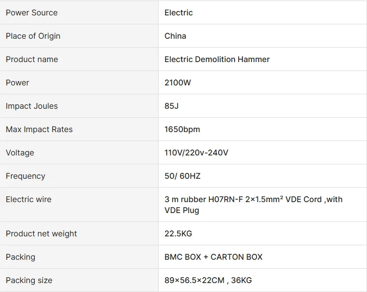Screen dimensions: 367x292
Task: Click the Impact Joules label
Action: pos(32,106)
